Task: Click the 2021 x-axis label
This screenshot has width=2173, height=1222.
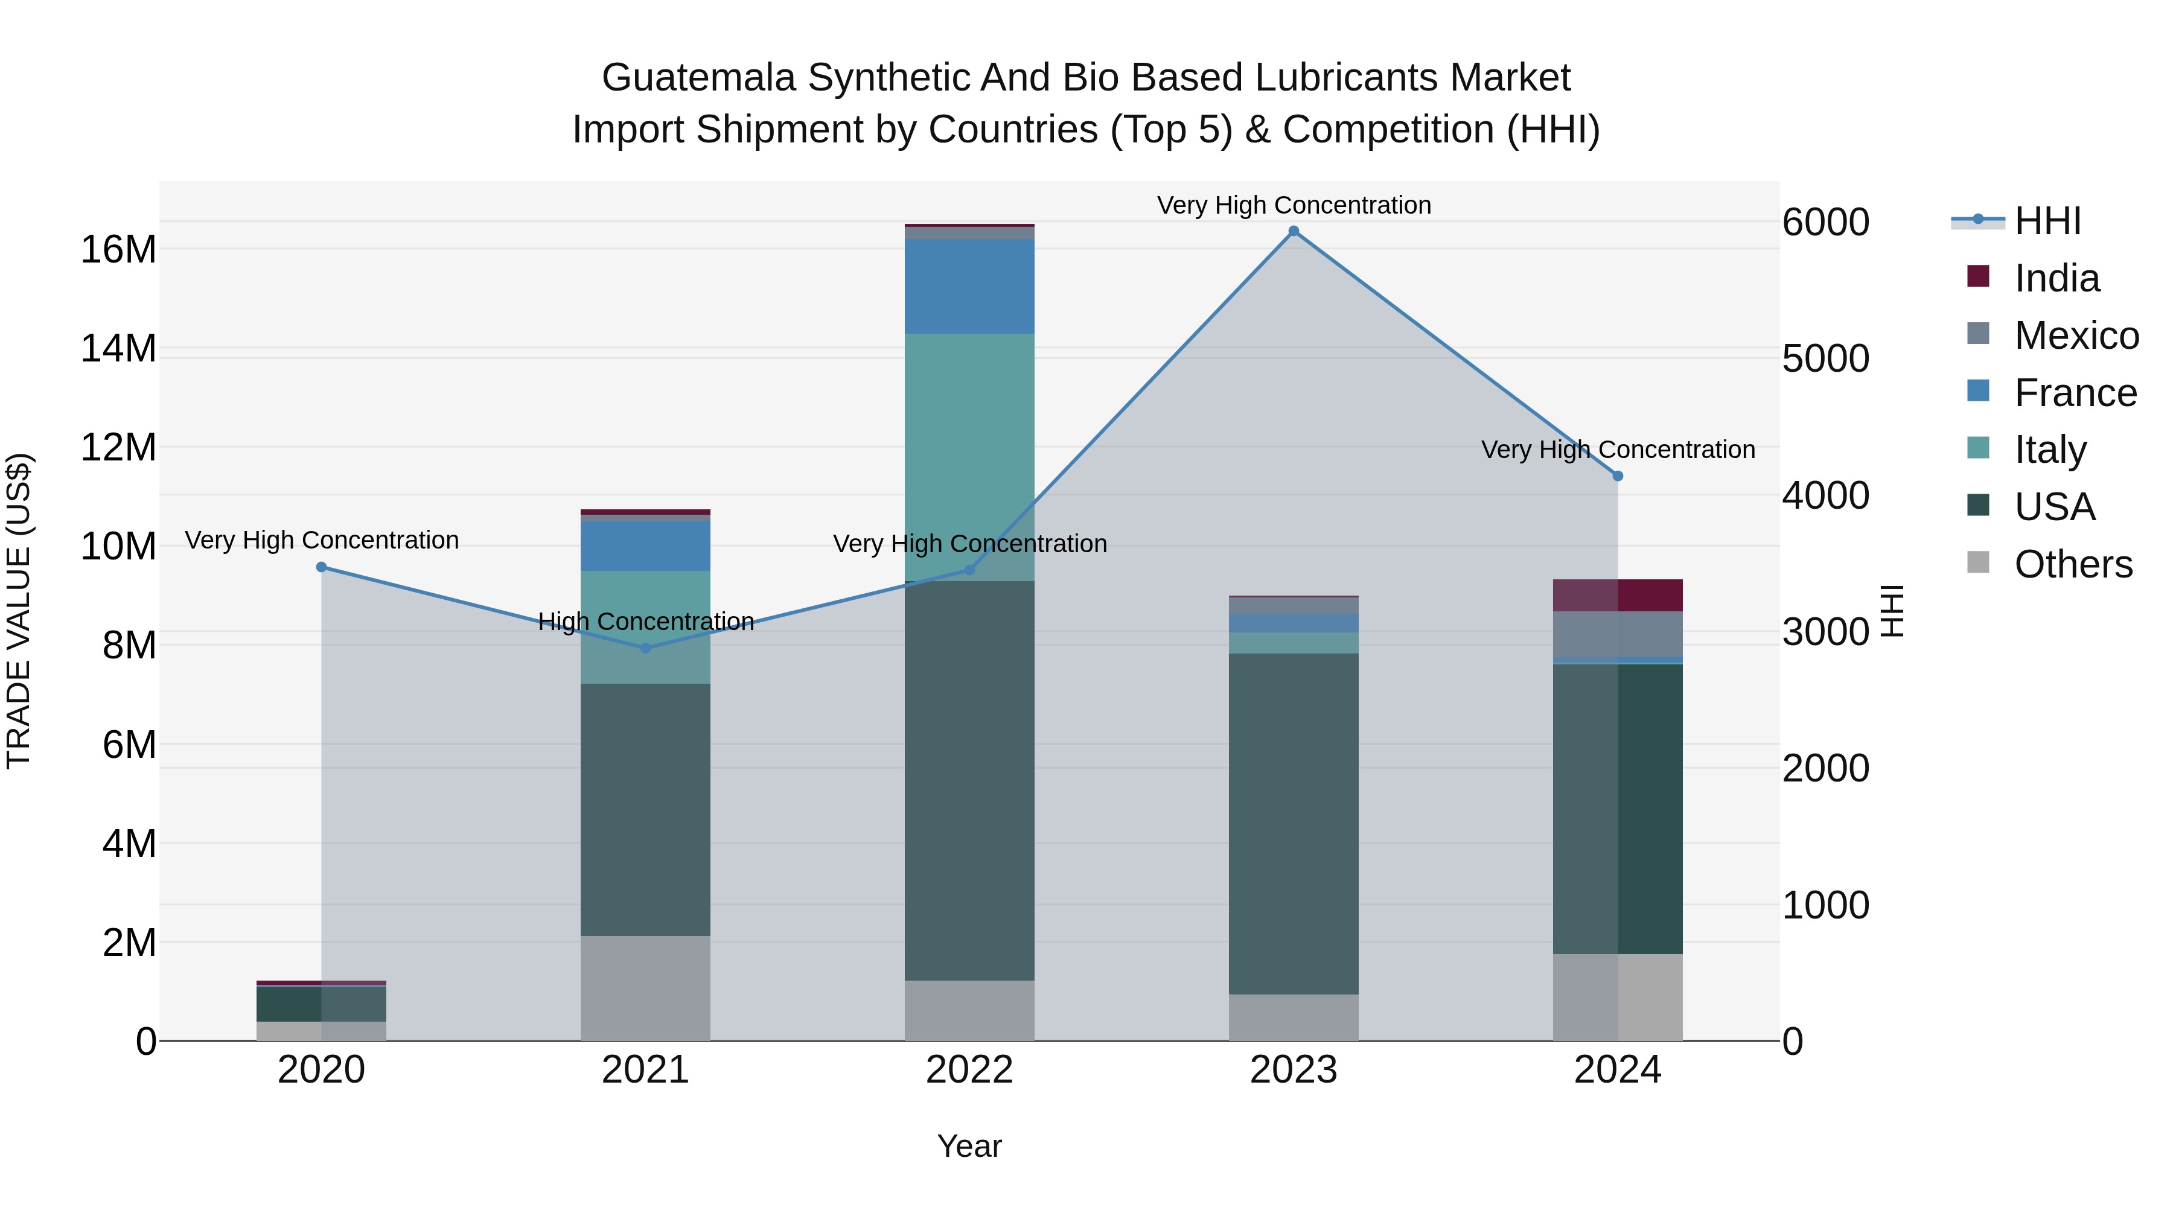Action: click(645, 1070)
